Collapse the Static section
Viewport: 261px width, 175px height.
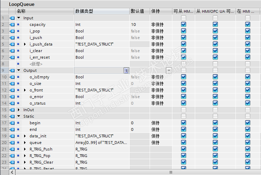tap(19, 116)
